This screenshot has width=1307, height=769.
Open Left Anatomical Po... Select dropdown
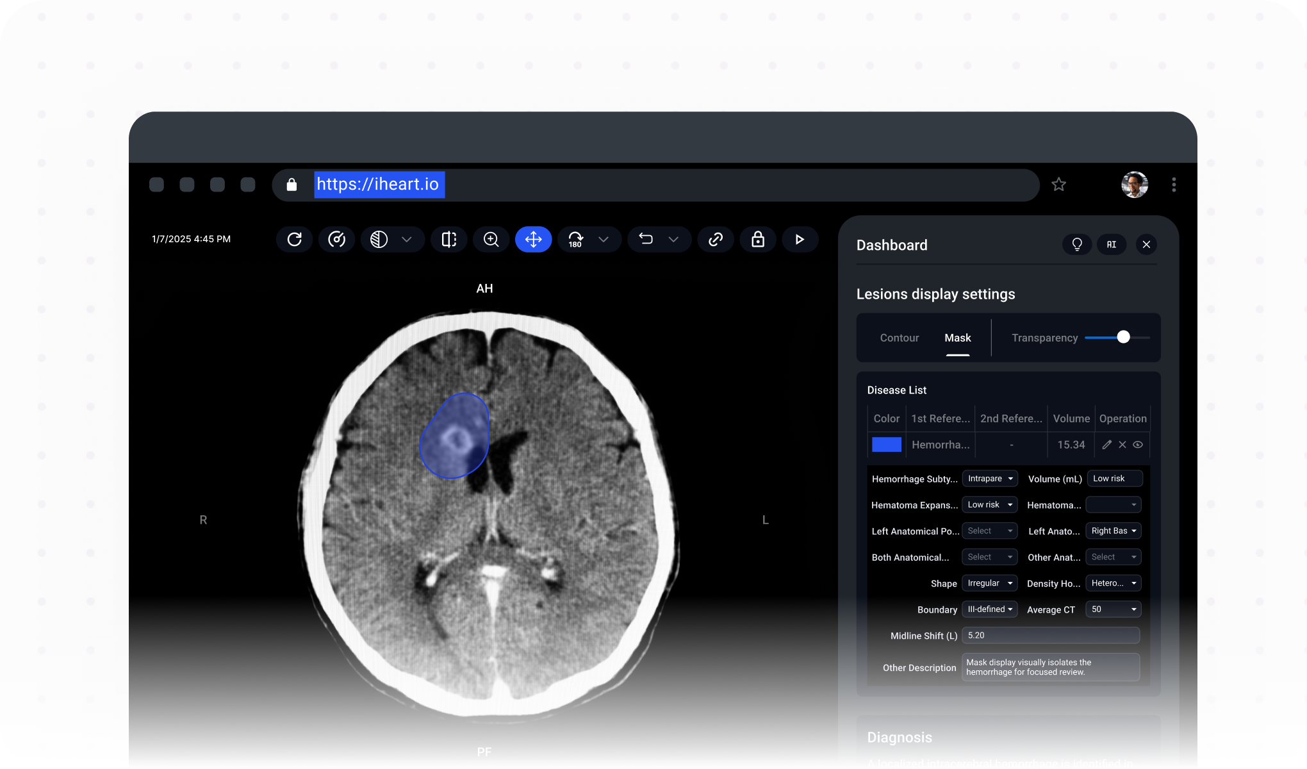(990, 531)
